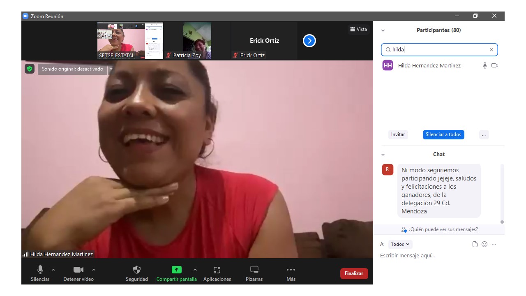Click the green encryption shield icon
This screenshot has width=526, height=296.
point(29,69)
